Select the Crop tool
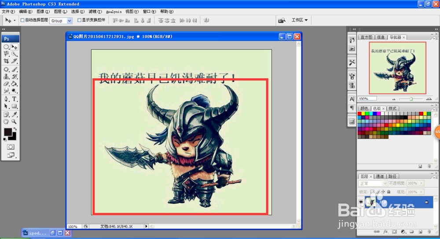This screenshot has width=440, height=239. click(x=6, y=61)
